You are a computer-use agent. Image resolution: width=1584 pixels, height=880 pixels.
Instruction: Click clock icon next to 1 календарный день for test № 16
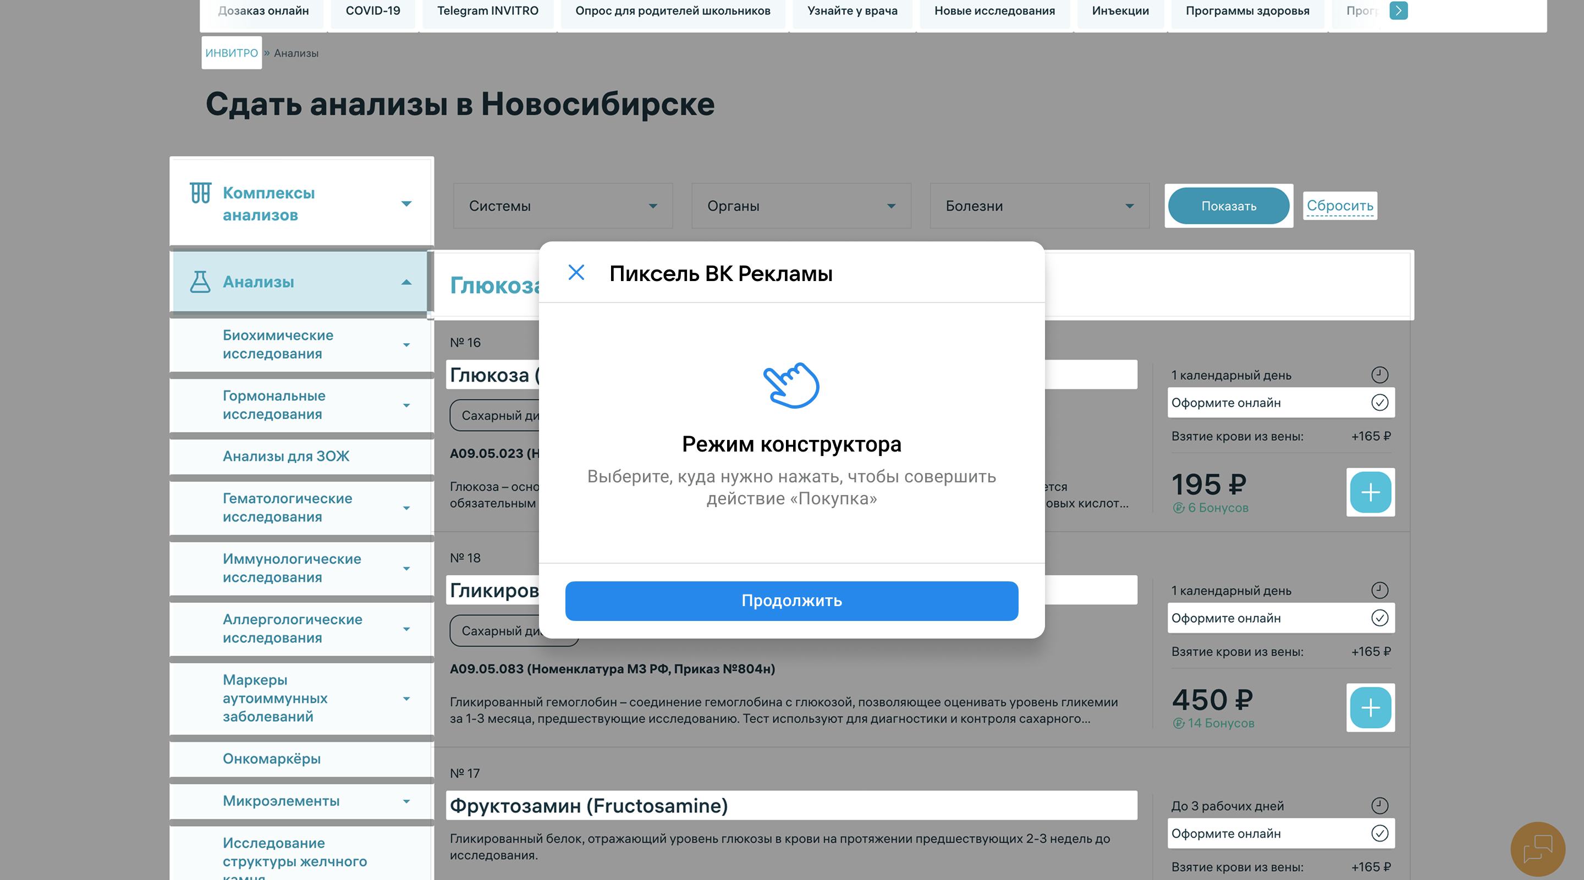(1380, 375)
